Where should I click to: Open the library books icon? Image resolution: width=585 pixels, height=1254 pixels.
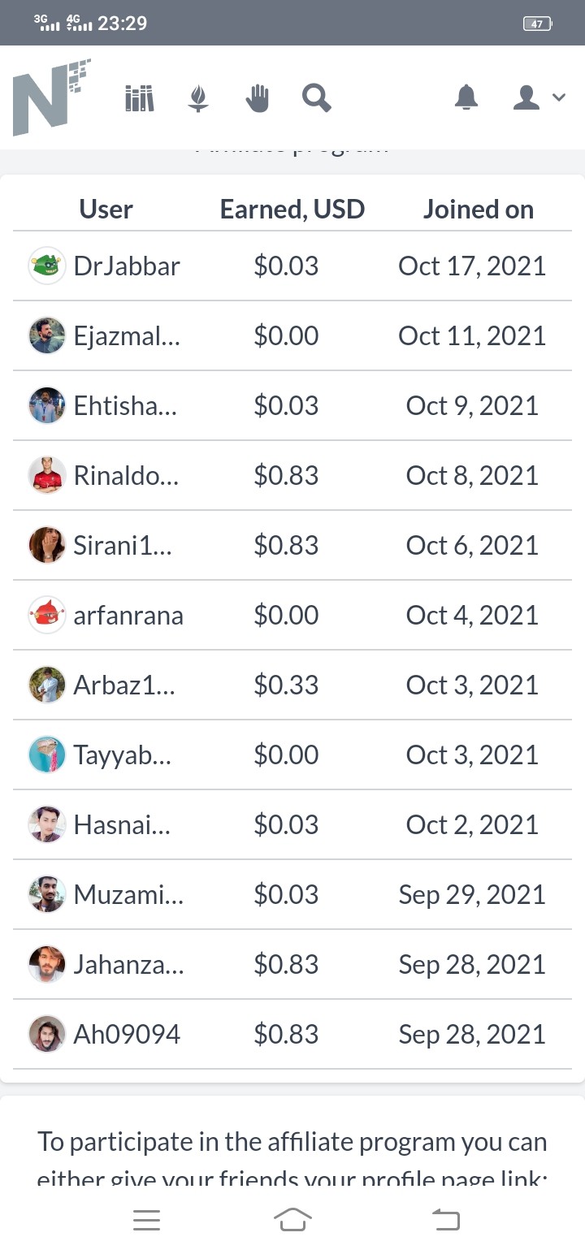click(x=140, y=98)
